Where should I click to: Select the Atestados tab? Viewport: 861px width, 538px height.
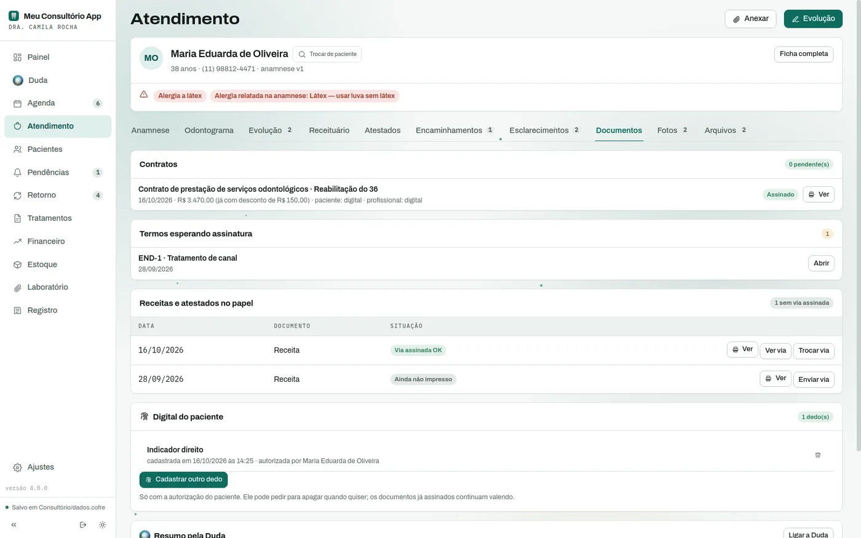click(383, 130)
